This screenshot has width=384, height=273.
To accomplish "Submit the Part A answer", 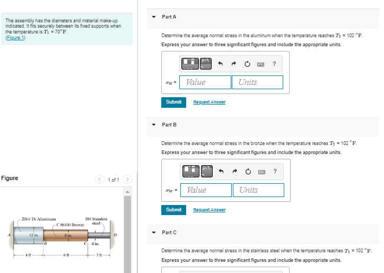I will pos(173,103).
